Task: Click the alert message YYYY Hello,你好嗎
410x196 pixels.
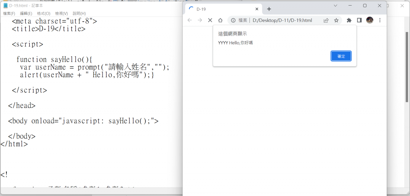Action: point(235,43)
